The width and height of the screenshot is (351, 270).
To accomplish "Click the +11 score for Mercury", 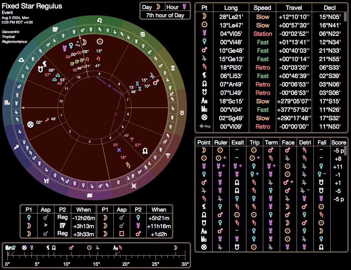I will click(x=338, y=167).
